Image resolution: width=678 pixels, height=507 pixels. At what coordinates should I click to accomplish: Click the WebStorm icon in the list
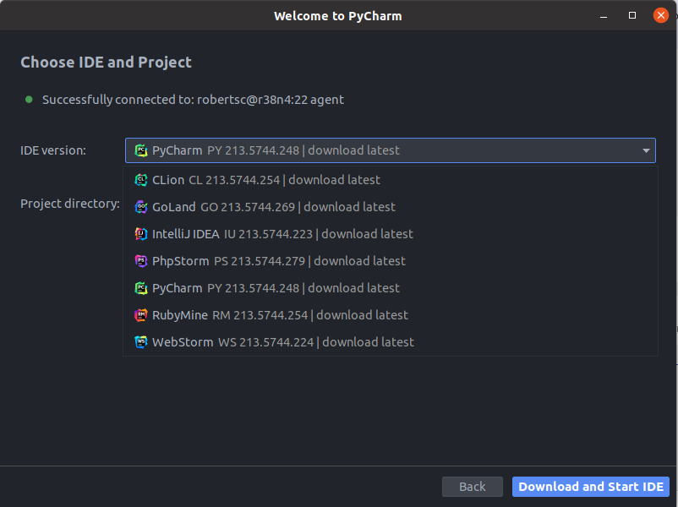pyautogui.click(x=141, y=342)
